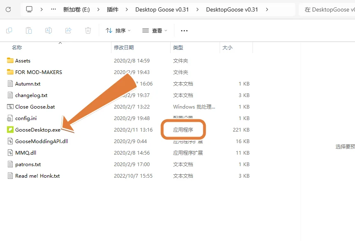Select patrons.txt file name
This screenshot has width=355, height=241.
click(x=28, y=165)
